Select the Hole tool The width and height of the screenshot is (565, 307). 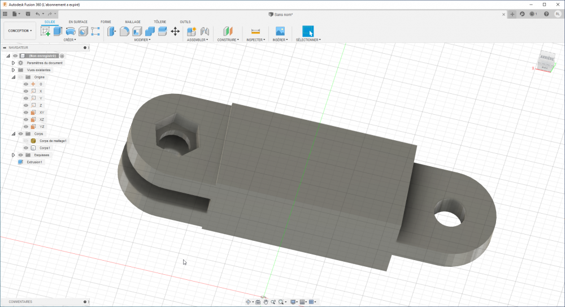[x=83, y=32]
